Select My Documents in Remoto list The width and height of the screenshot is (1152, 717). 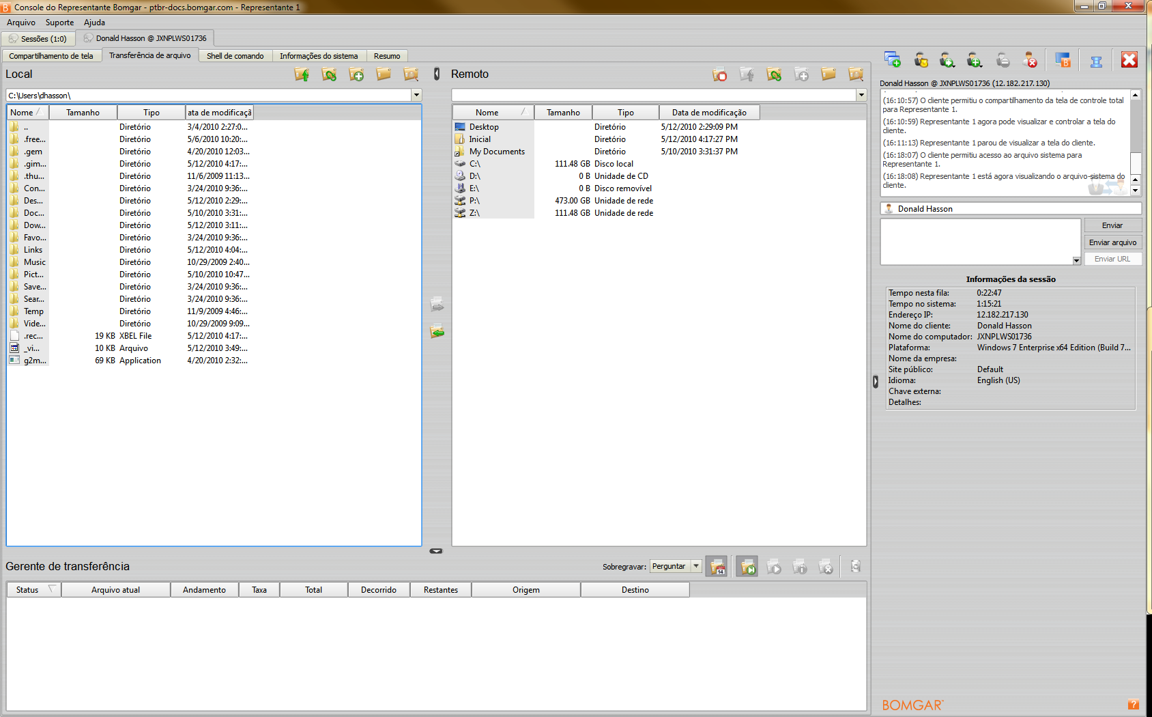(x=497, y=152)
